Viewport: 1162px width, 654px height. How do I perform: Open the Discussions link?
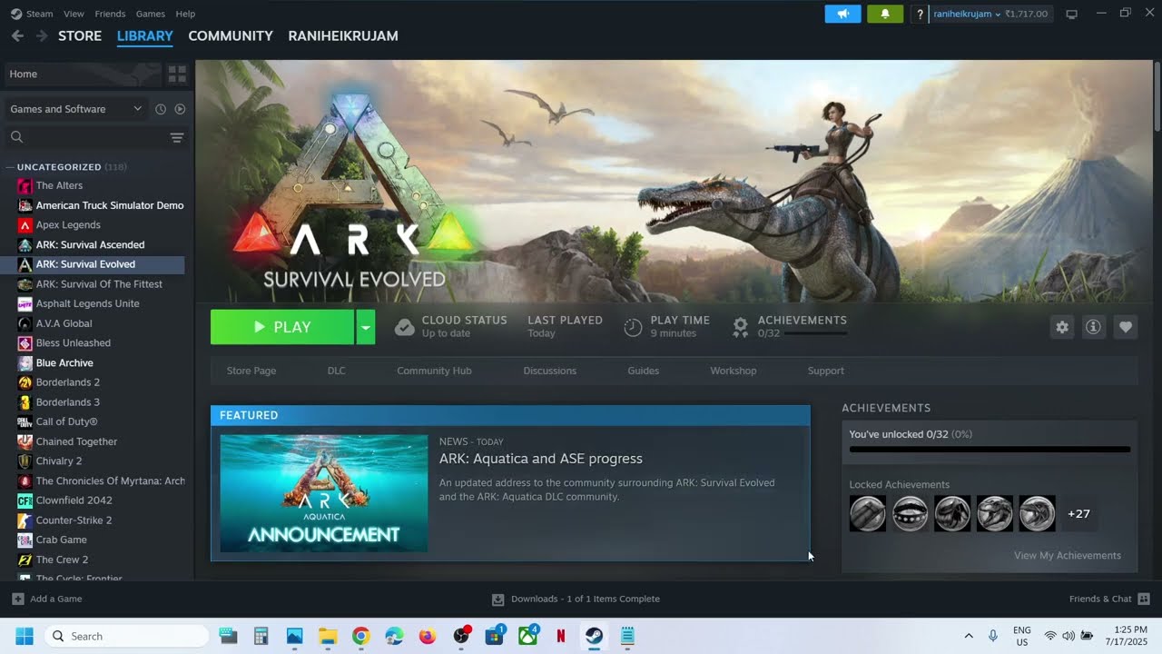[x=550, y=371]
